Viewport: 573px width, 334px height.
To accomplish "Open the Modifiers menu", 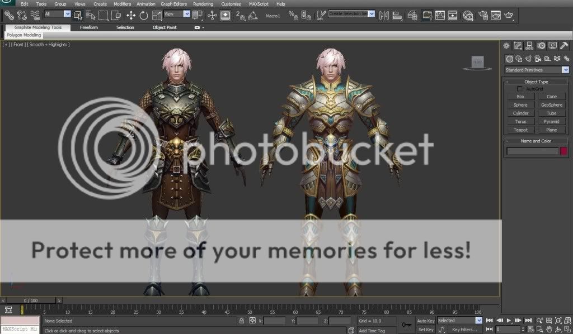I will 122,4.
